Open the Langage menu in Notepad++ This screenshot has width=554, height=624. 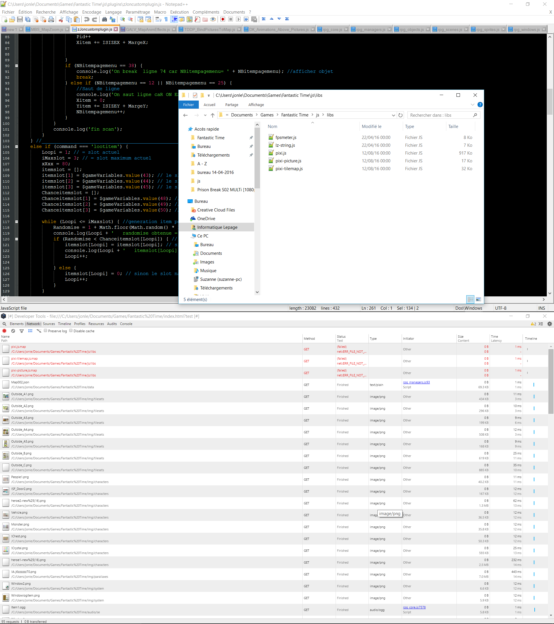113,12
